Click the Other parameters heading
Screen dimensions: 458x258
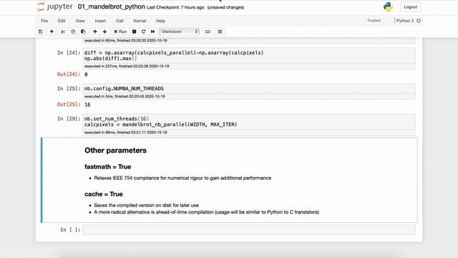pyautogui.click(x=115, y=150)
